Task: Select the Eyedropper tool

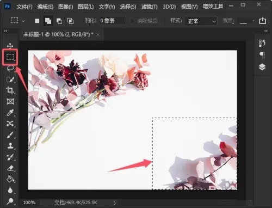Action: coord(10,113)
